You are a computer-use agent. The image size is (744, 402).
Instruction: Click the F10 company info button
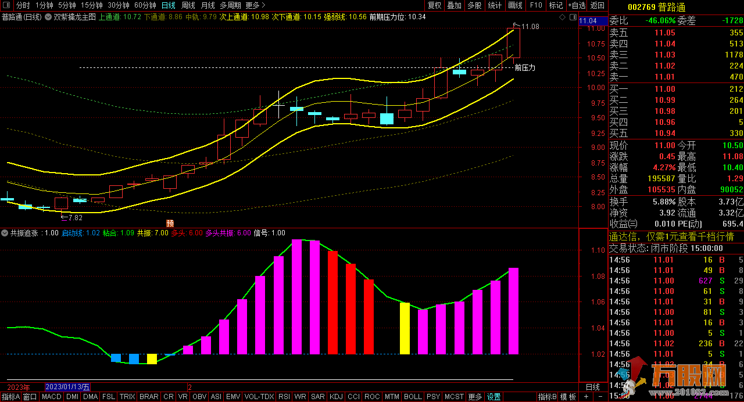click(535, 5)
